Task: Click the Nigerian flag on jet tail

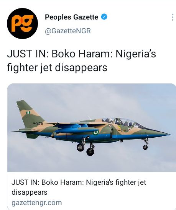Action: 28,112
